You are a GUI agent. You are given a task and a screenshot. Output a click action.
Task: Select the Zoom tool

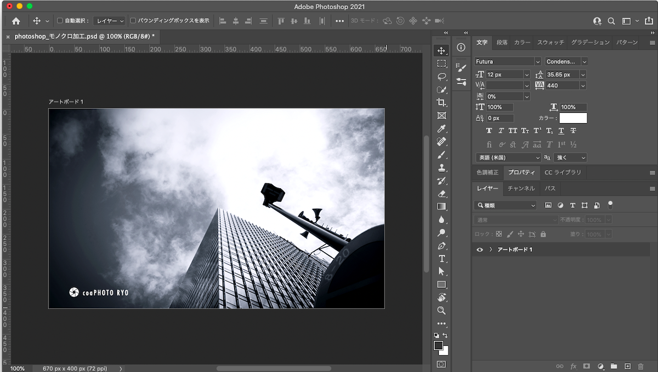[441, 311]
